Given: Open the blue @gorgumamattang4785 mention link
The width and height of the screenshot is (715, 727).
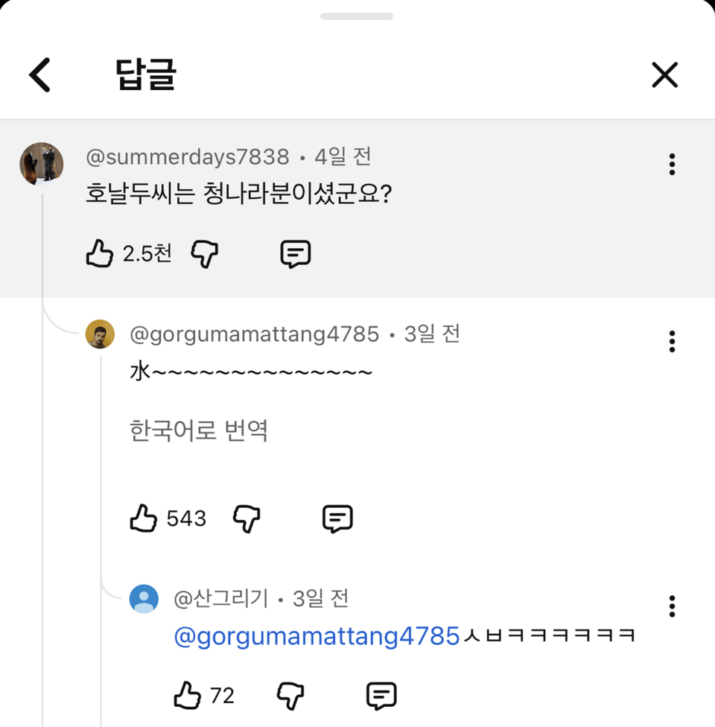Looking at the screenshot, I should [x=317, y=636].
